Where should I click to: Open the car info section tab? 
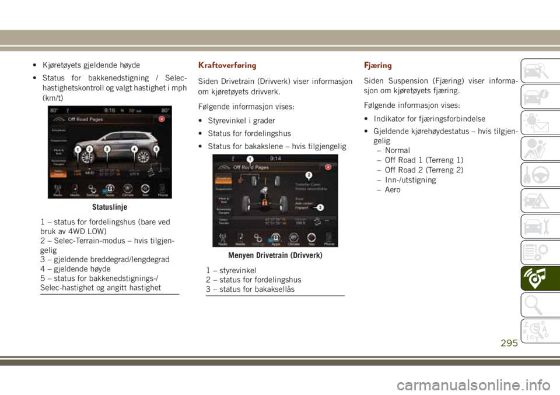[540, 97]
